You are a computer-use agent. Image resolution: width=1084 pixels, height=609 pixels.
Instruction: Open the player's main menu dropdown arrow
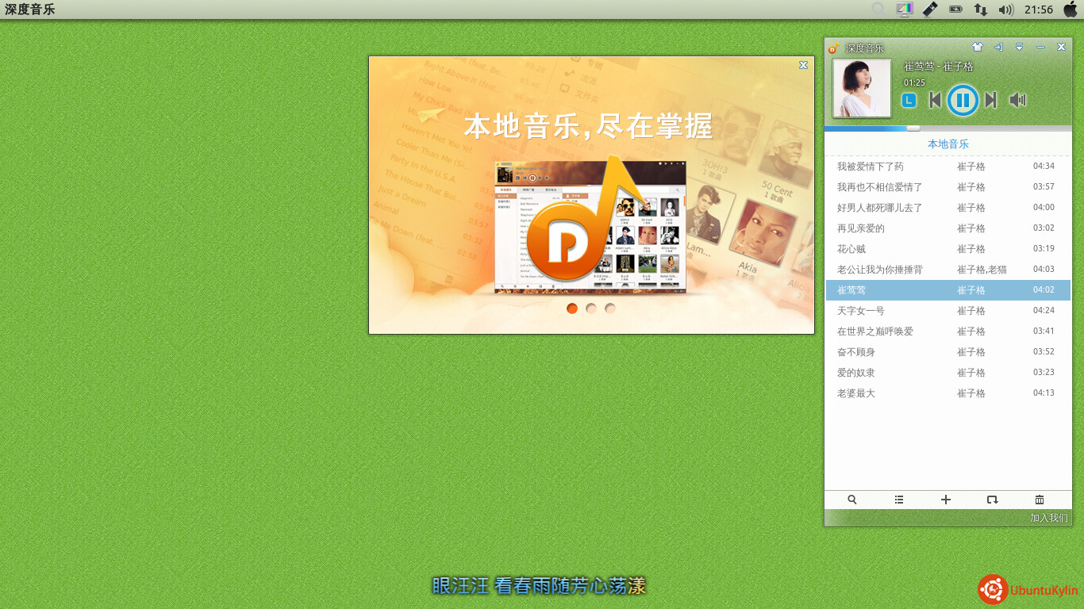pos(1020,48)
